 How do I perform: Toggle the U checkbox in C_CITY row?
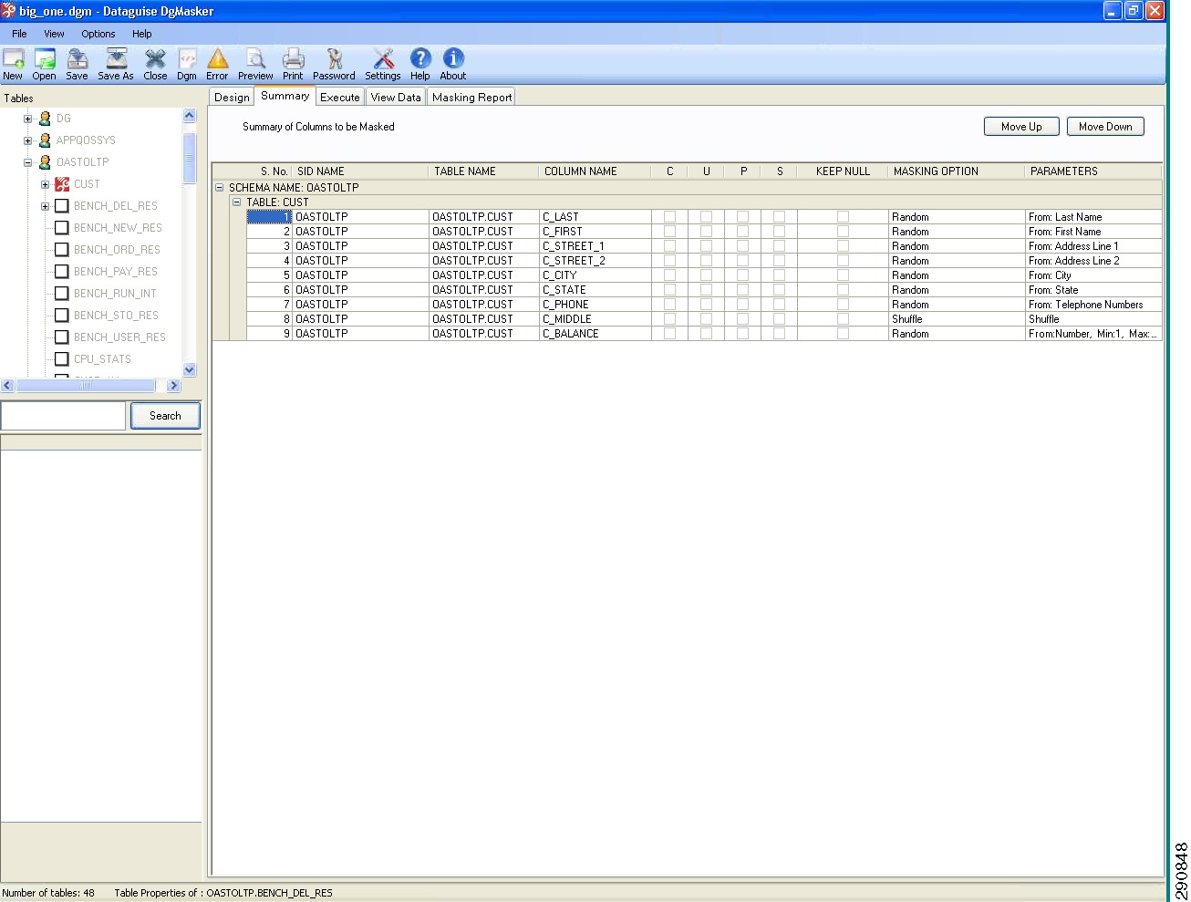pos(706,275)
